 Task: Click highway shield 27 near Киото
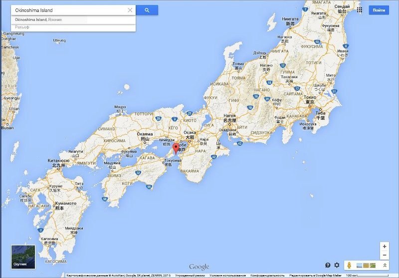tap(190, 113)
